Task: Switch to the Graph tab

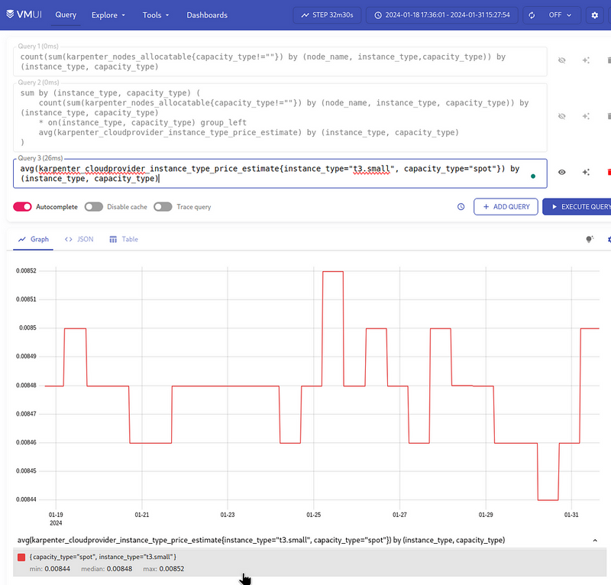Action: click(x=34, y=239)
